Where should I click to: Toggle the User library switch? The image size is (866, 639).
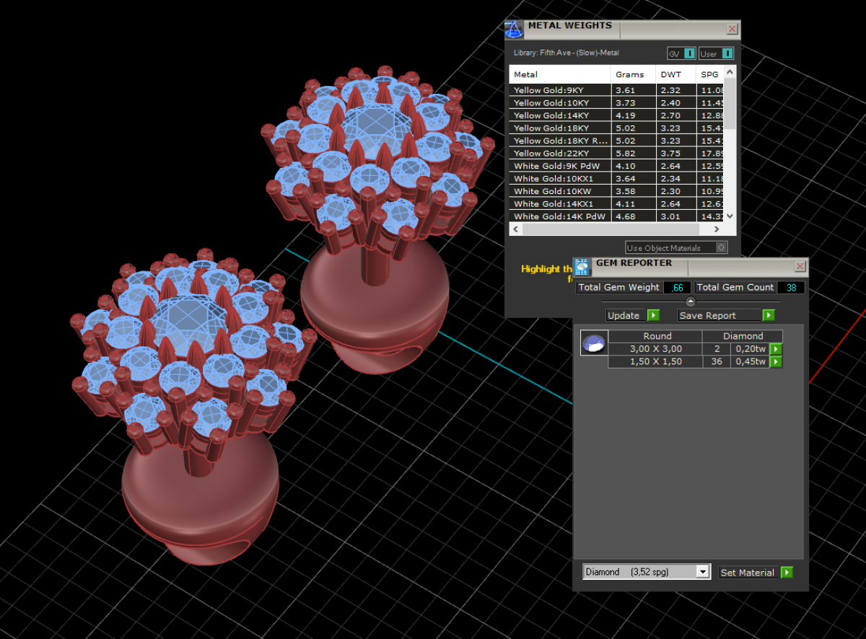[x=727, y=53]
